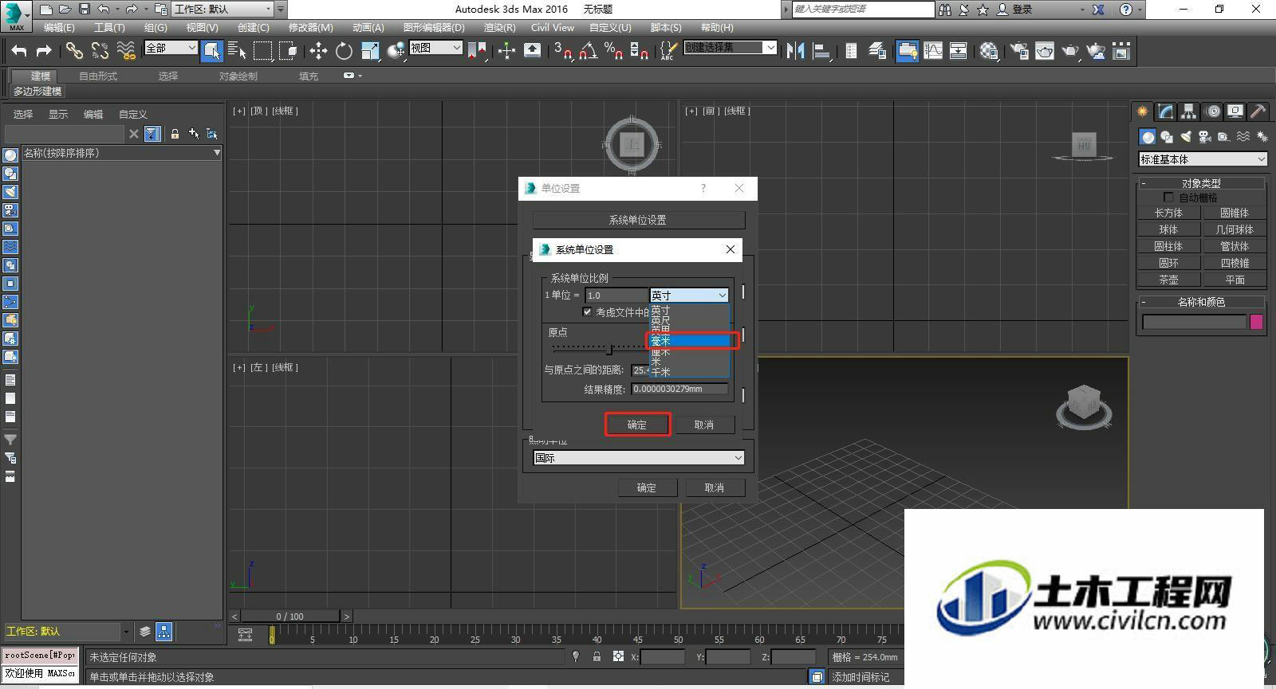Click the Redo arrow in main toolbar
Viewport: 1276px width, 689px height.
[45, 51]
